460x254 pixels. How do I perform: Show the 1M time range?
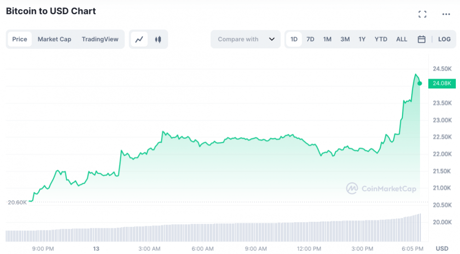(x=327, y=40)
